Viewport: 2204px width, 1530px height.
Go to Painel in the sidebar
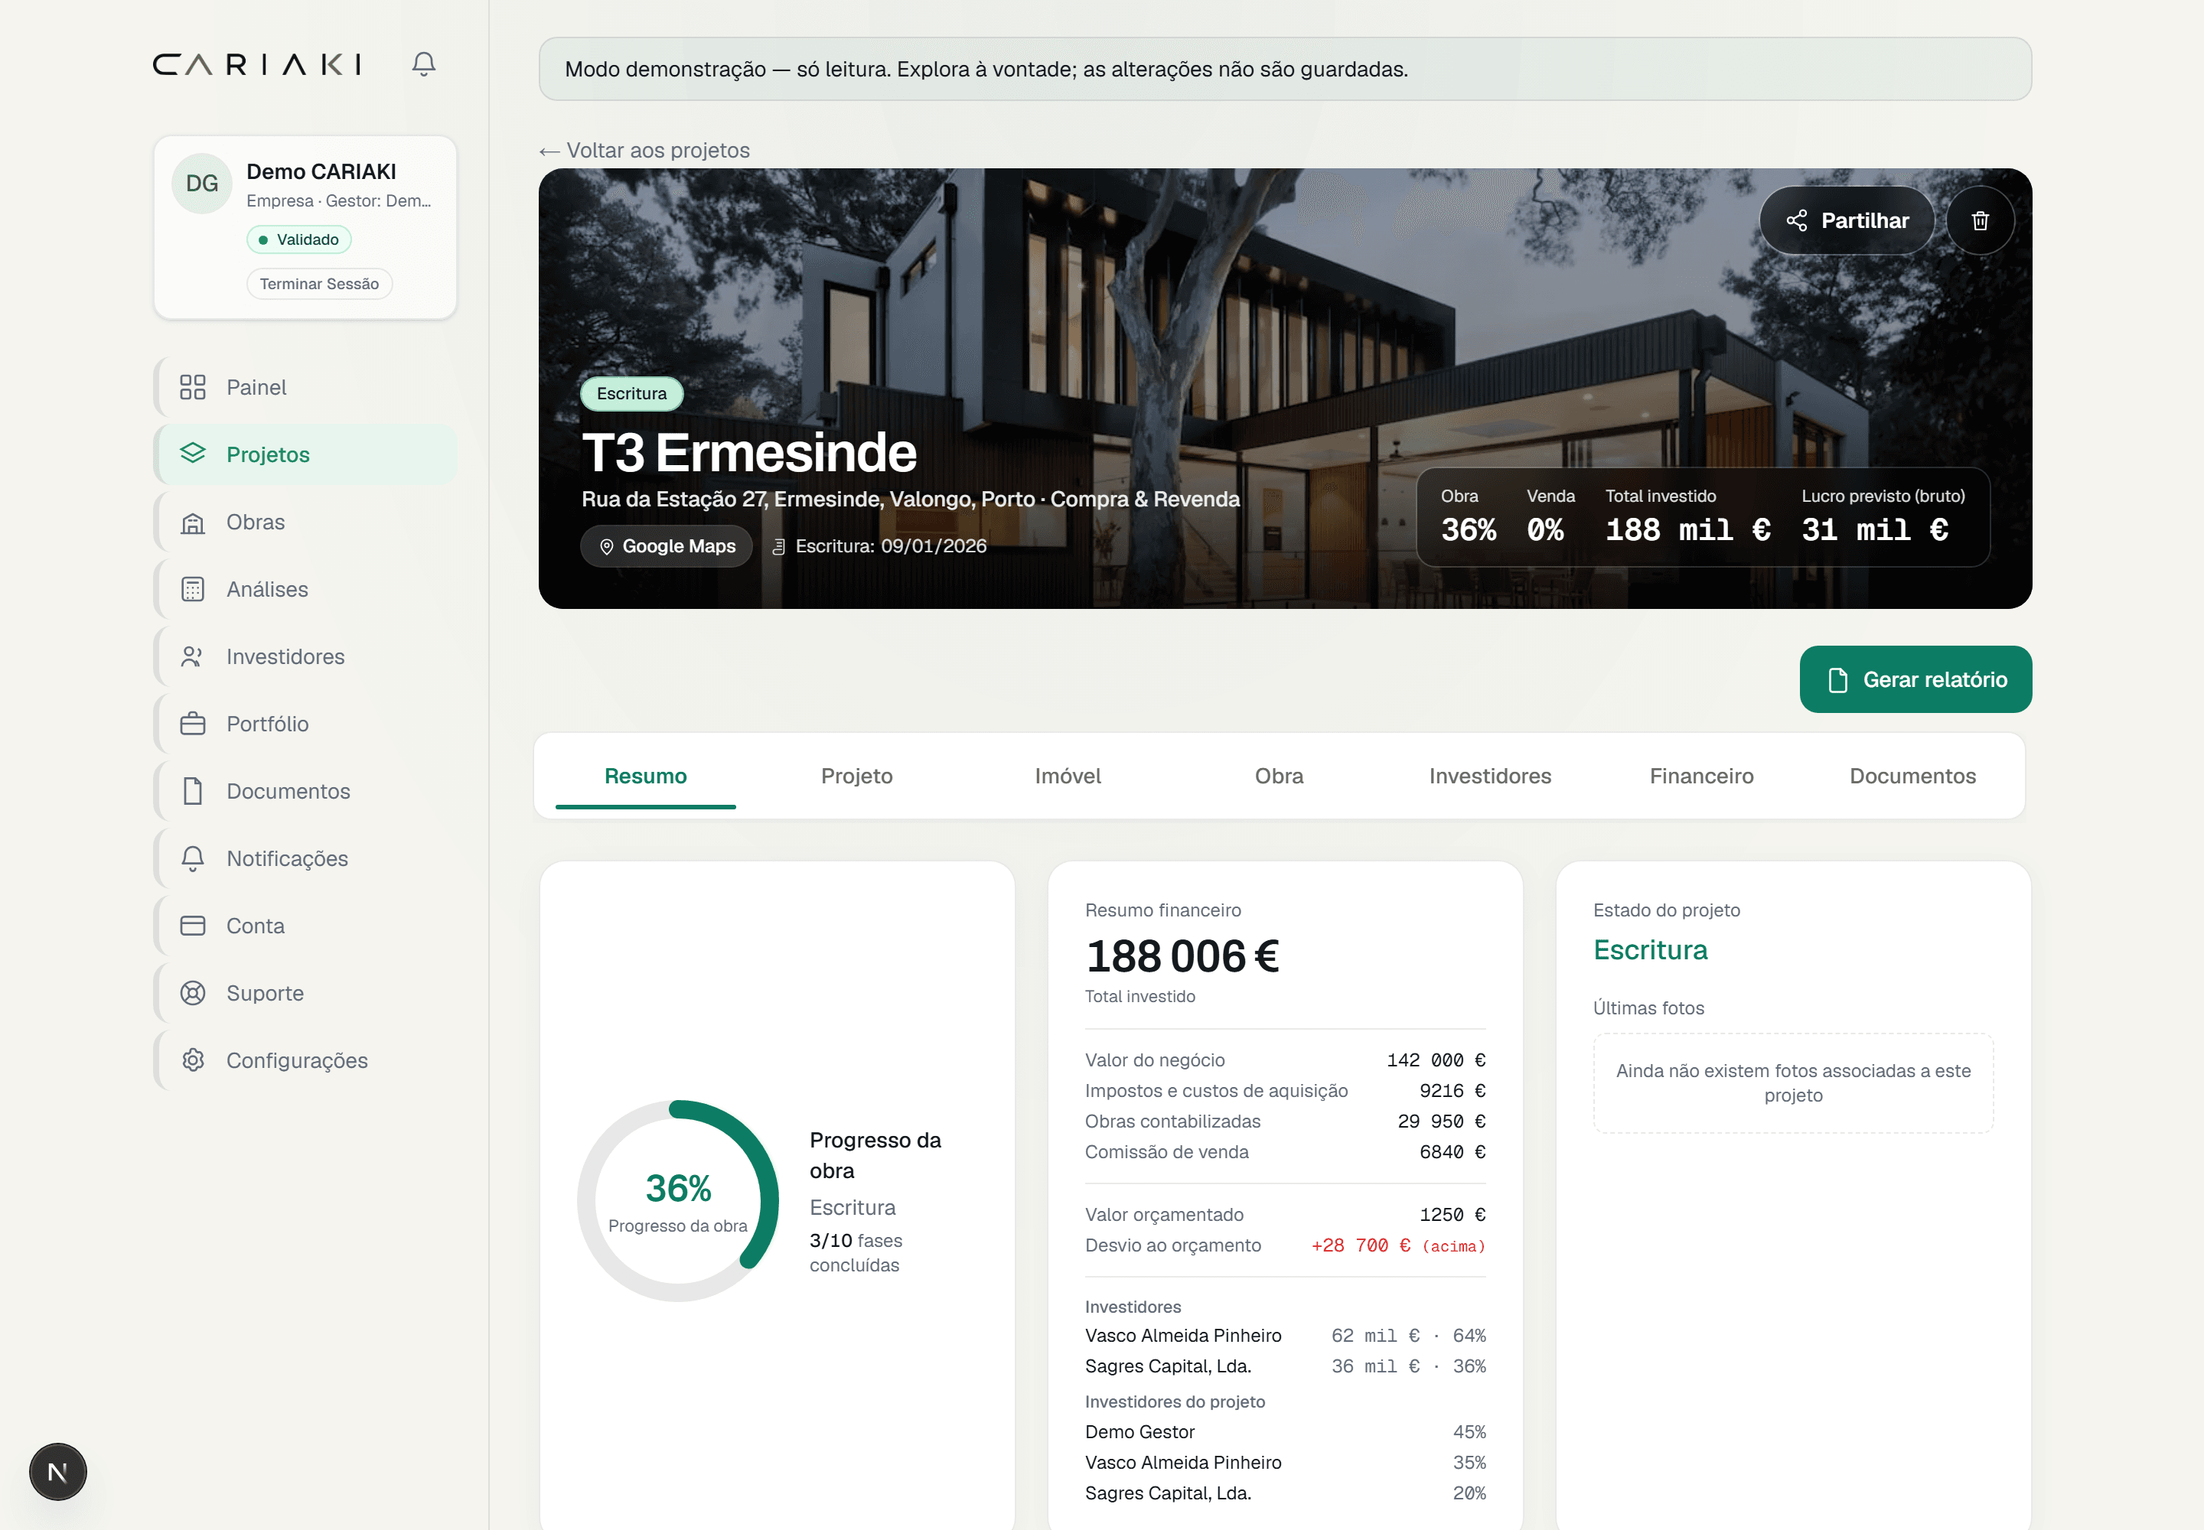pos(305,387)
